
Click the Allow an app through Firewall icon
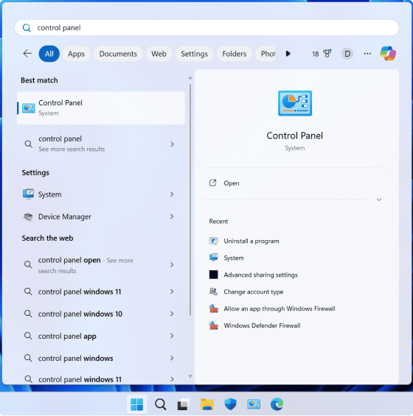pyautogui.click(x=213, y=309)
